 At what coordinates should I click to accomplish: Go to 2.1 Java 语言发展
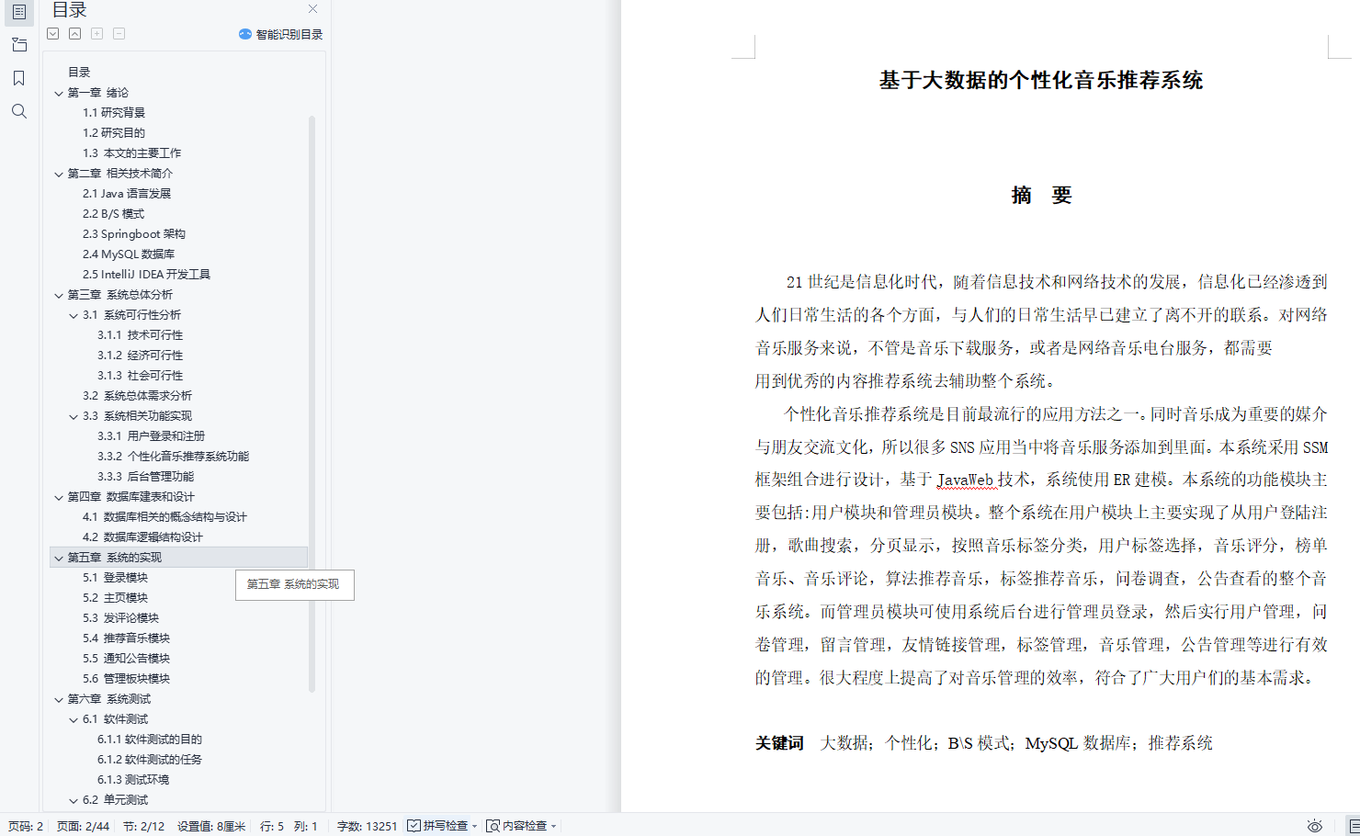click(127, 193)
